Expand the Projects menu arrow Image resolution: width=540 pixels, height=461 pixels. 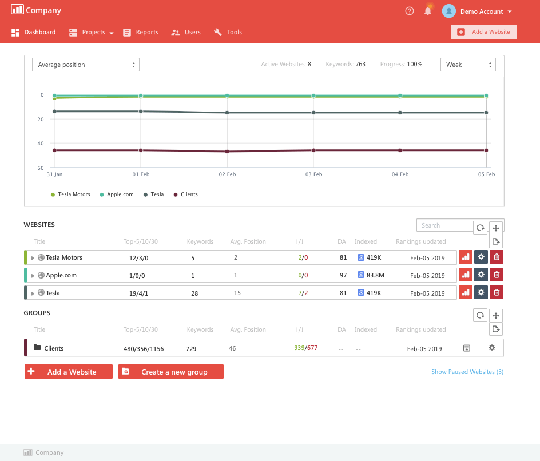(112, 33)
